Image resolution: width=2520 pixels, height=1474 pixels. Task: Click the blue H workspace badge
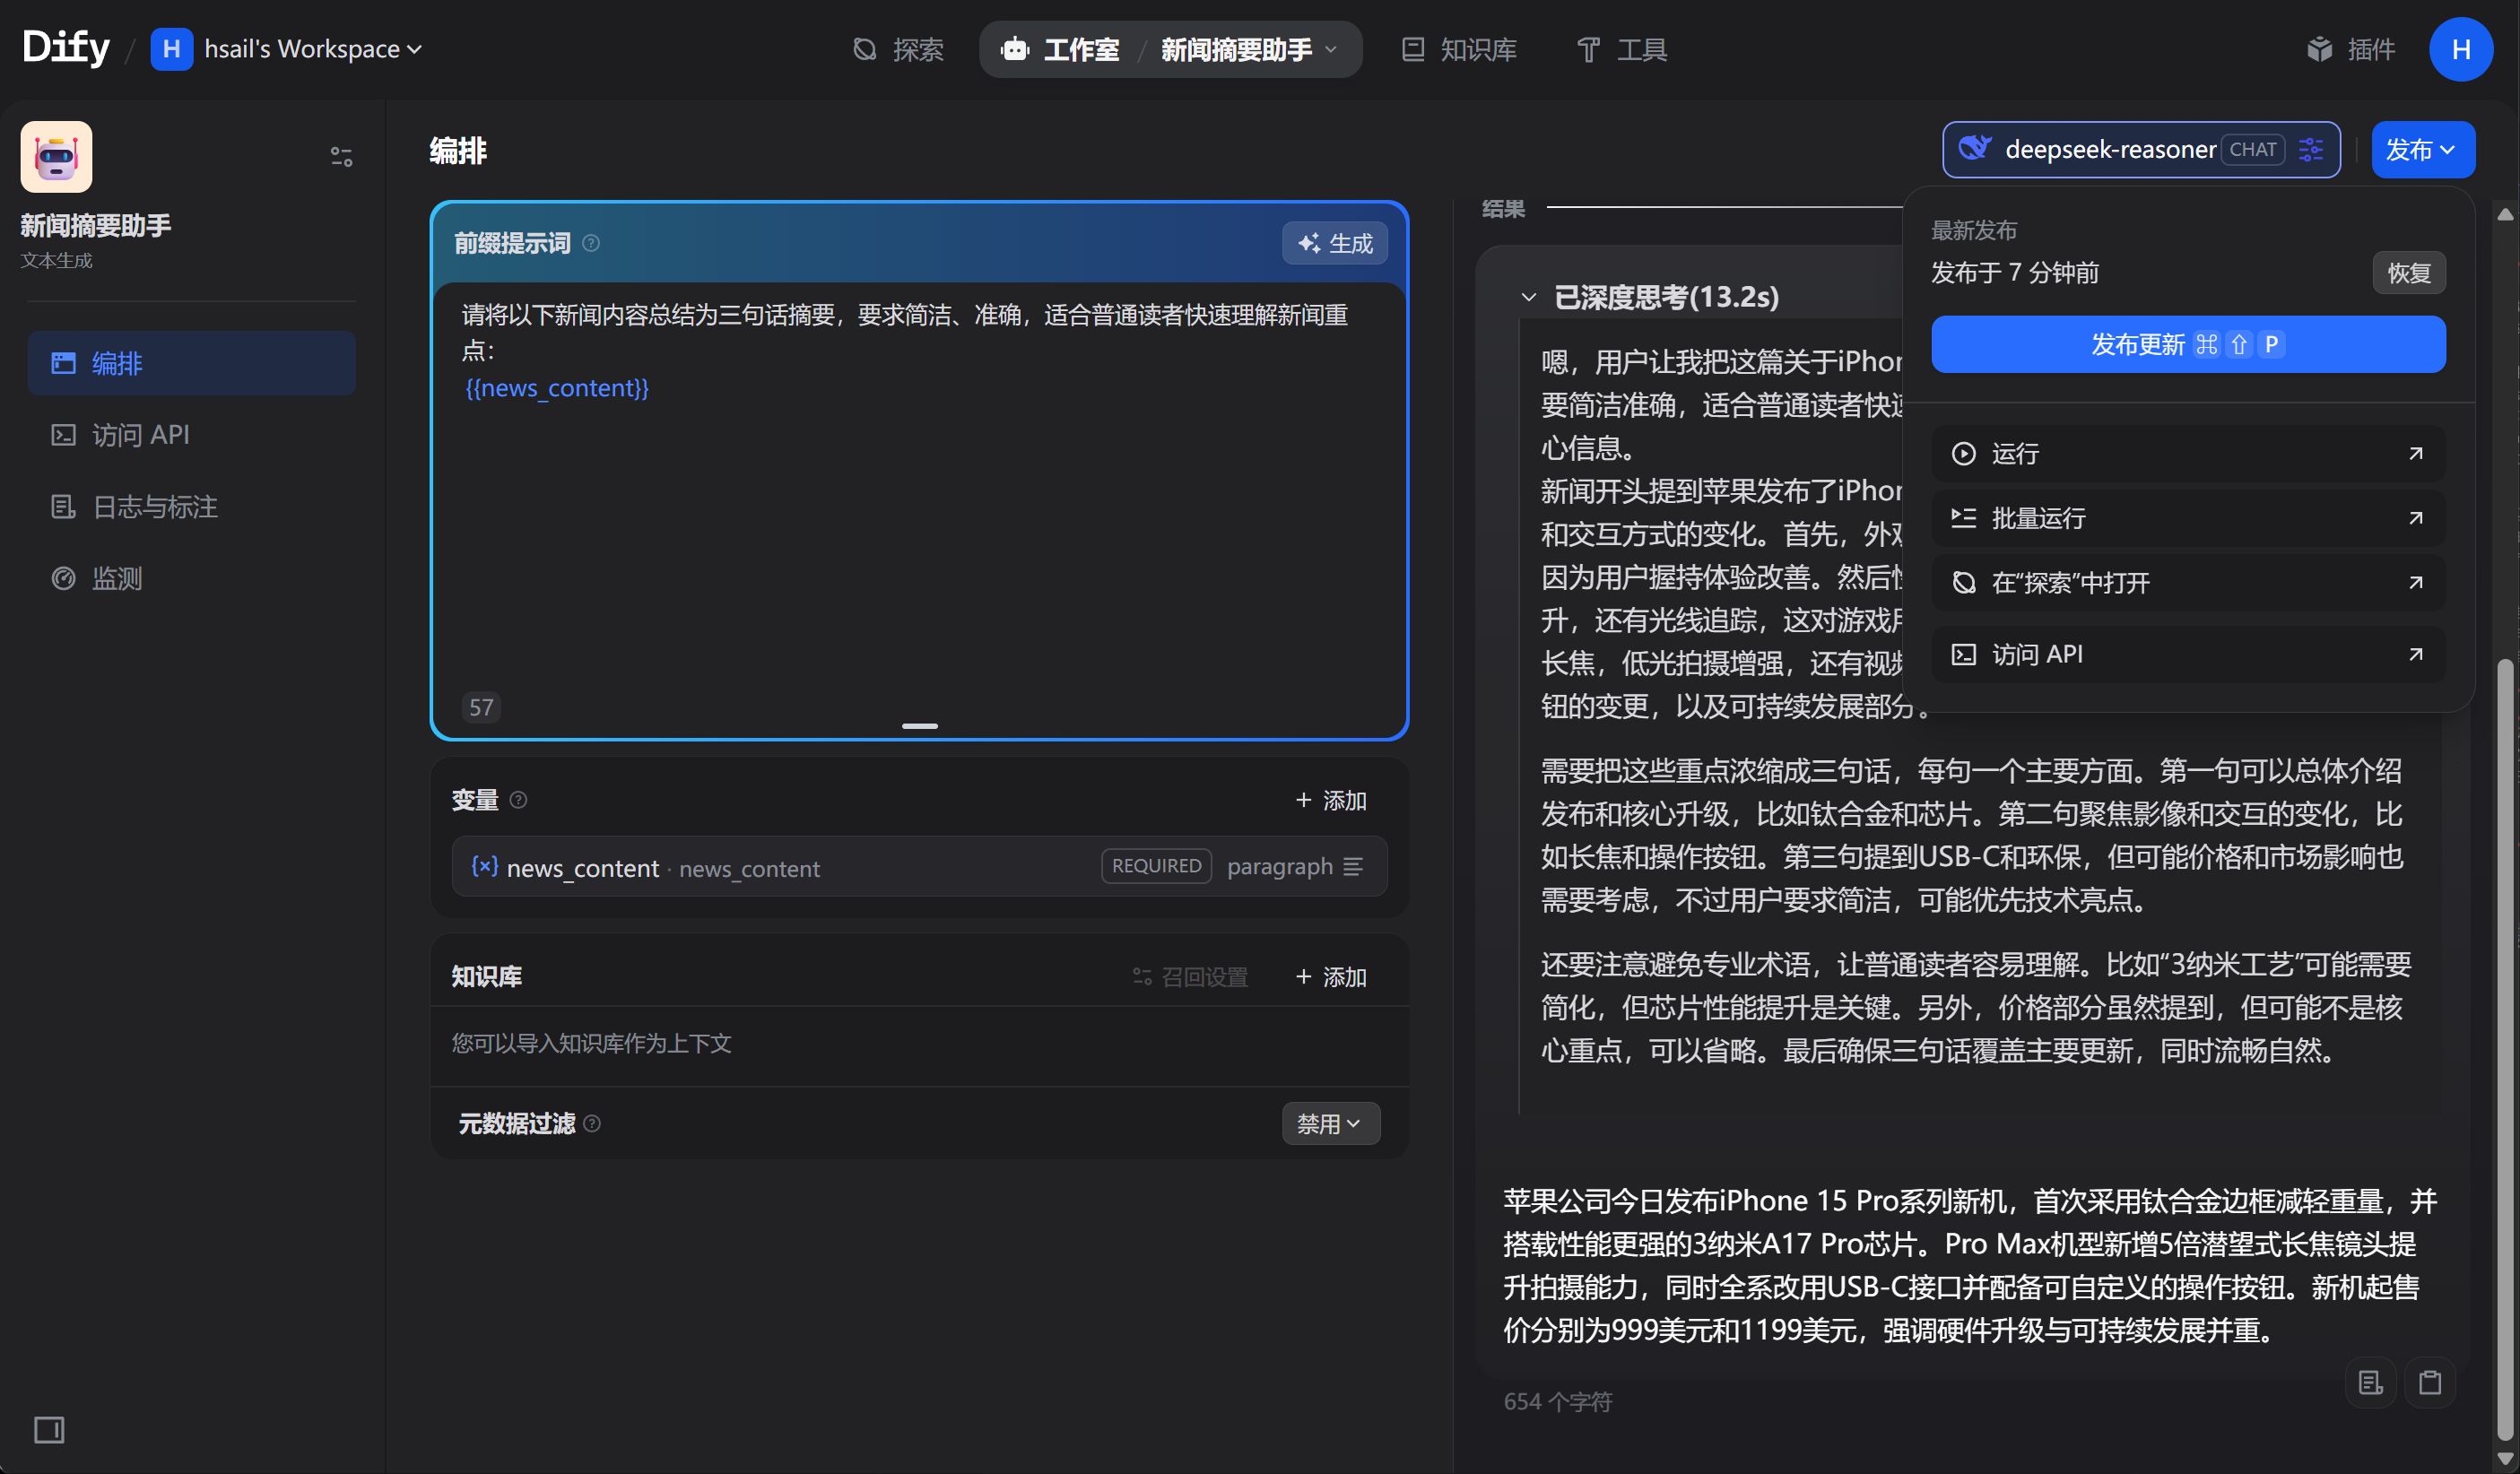(171, 49)
